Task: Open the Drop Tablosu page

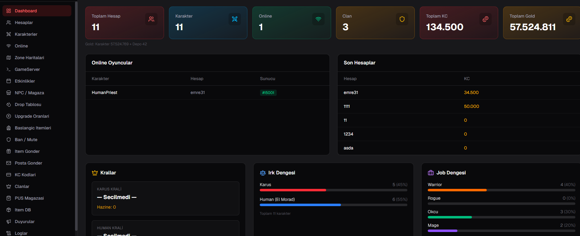Action: pos(37,104)
